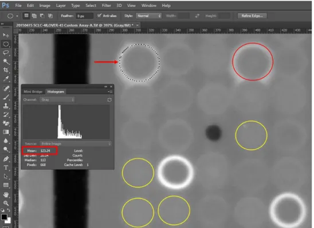Close the Custom Array-A.Tif document tab

pyautogui.click(x=138, y=25)
